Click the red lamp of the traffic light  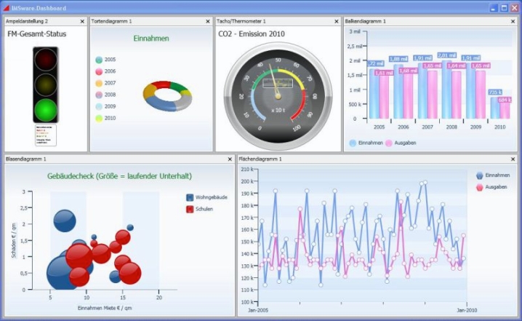45,59
